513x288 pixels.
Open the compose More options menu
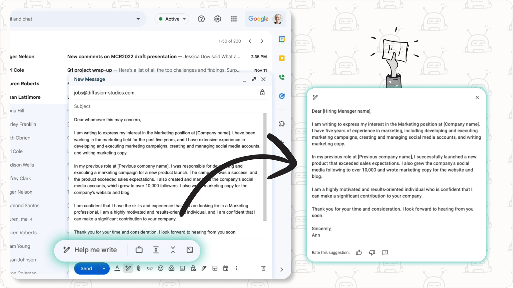(x=237, y=268)
